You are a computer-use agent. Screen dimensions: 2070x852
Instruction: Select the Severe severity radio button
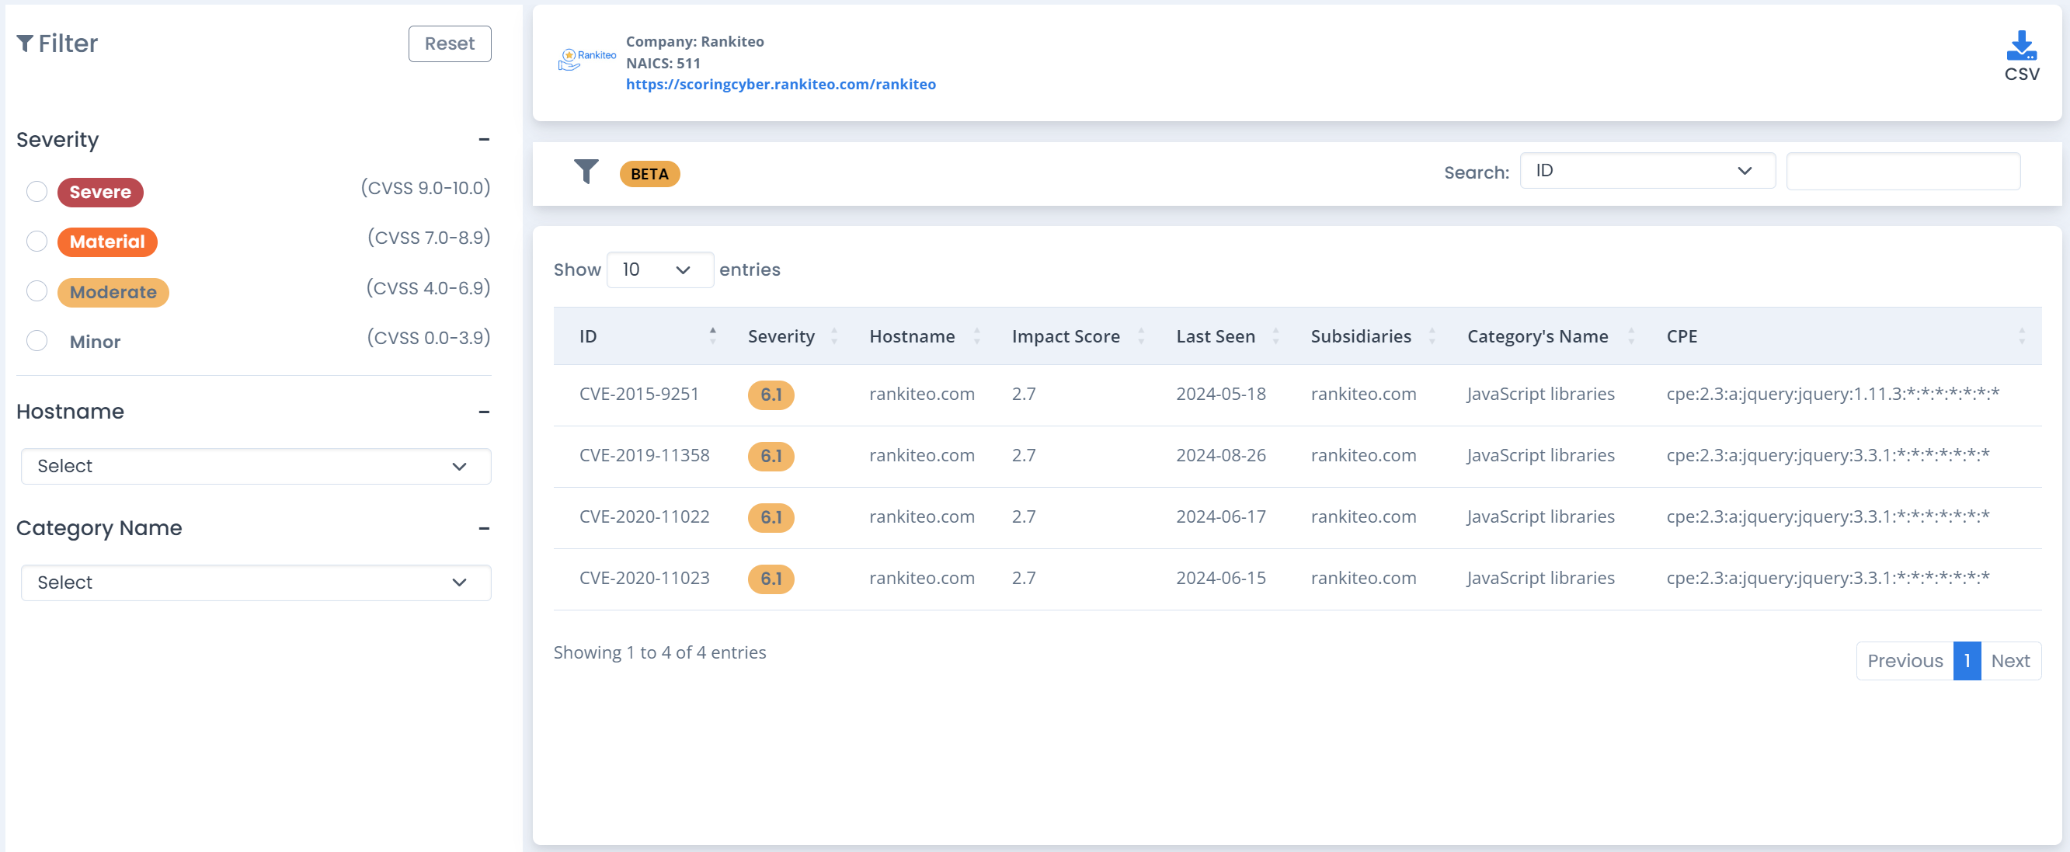click(x=37, y=191)
